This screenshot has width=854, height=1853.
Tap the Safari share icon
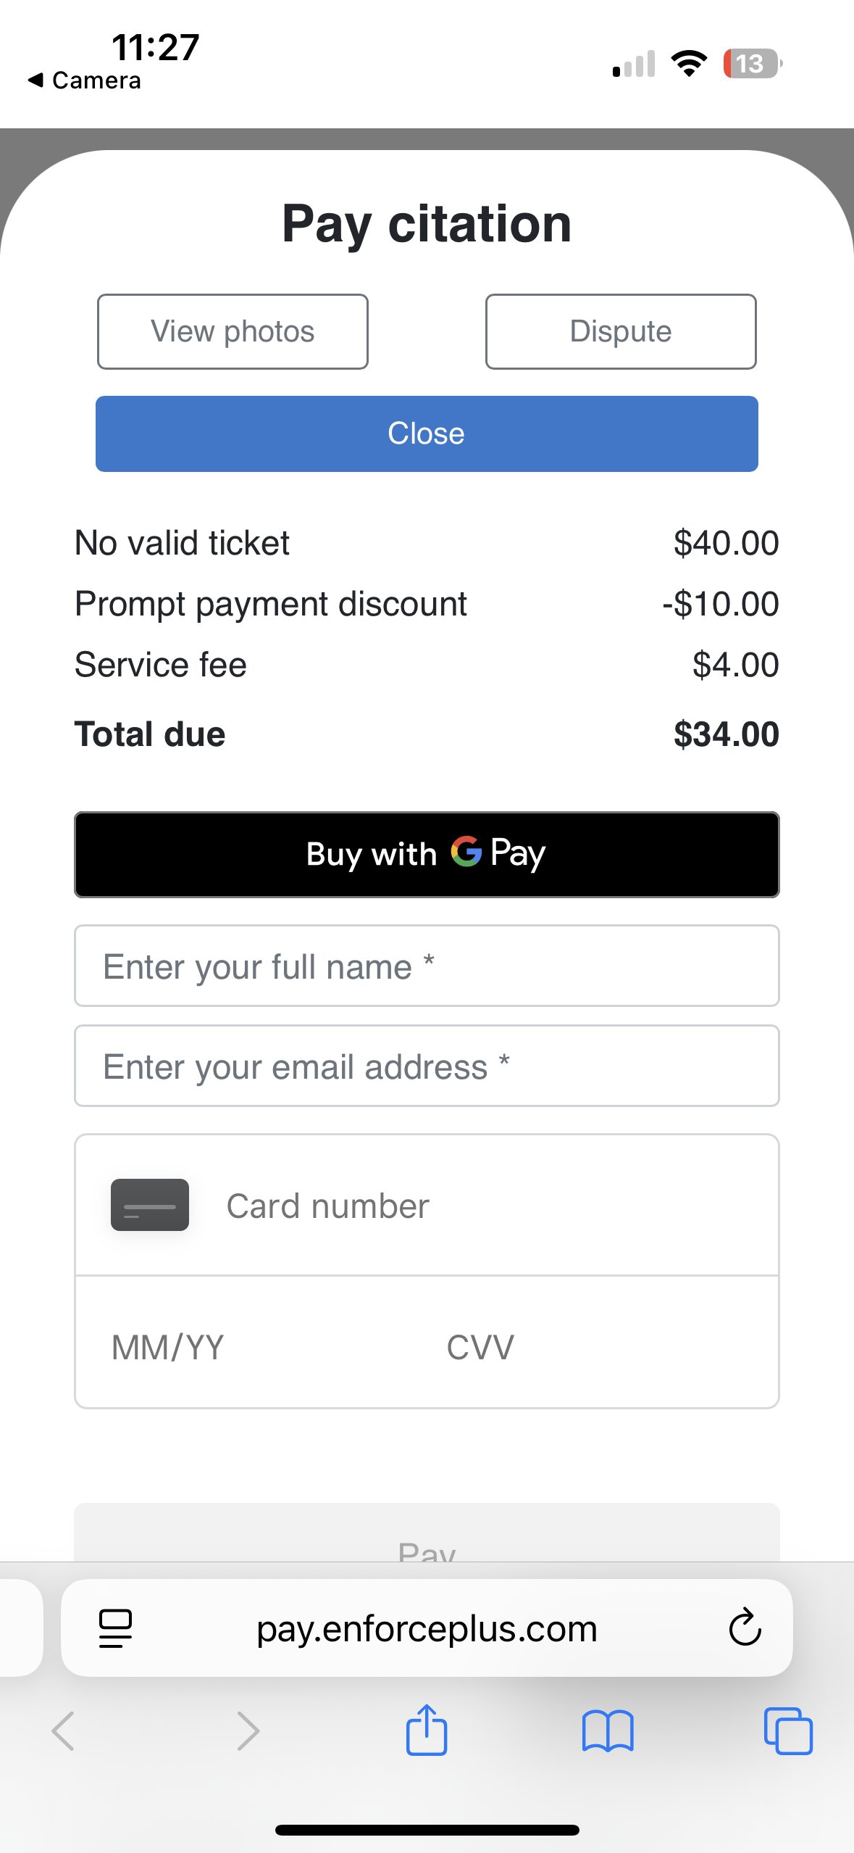(x=427, y=1730)
